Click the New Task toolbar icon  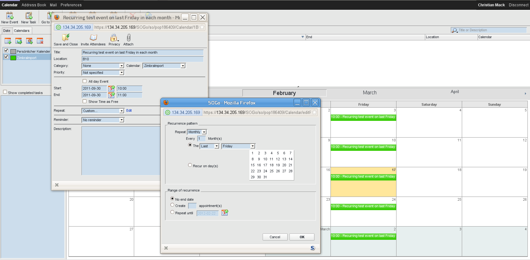[29, 16]
